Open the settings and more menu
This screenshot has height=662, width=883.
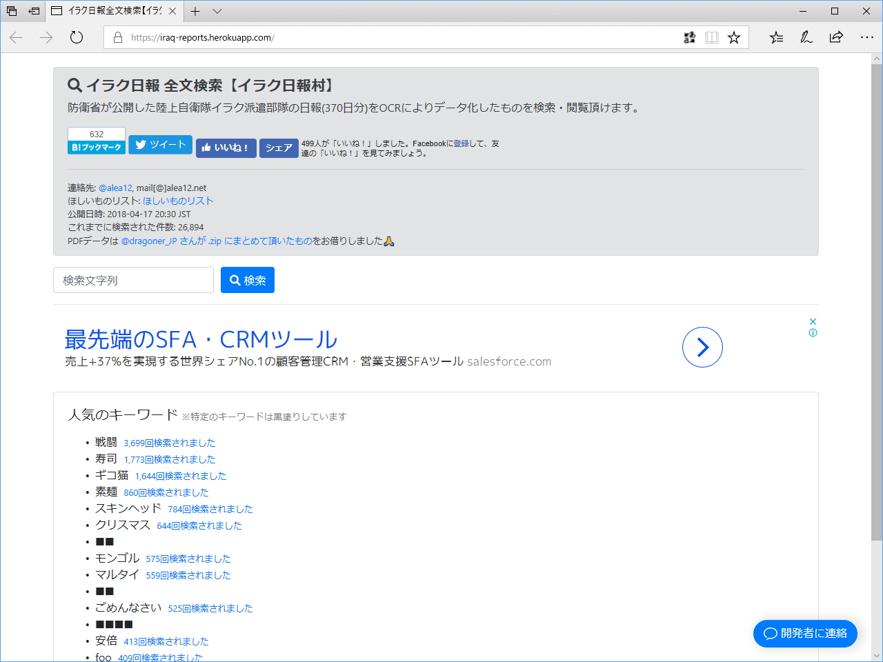click(x=867, y=38)
